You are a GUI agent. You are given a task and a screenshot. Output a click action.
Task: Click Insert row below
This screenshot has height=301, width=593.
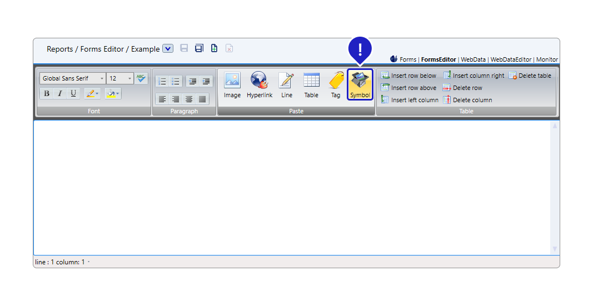[409, 76]
